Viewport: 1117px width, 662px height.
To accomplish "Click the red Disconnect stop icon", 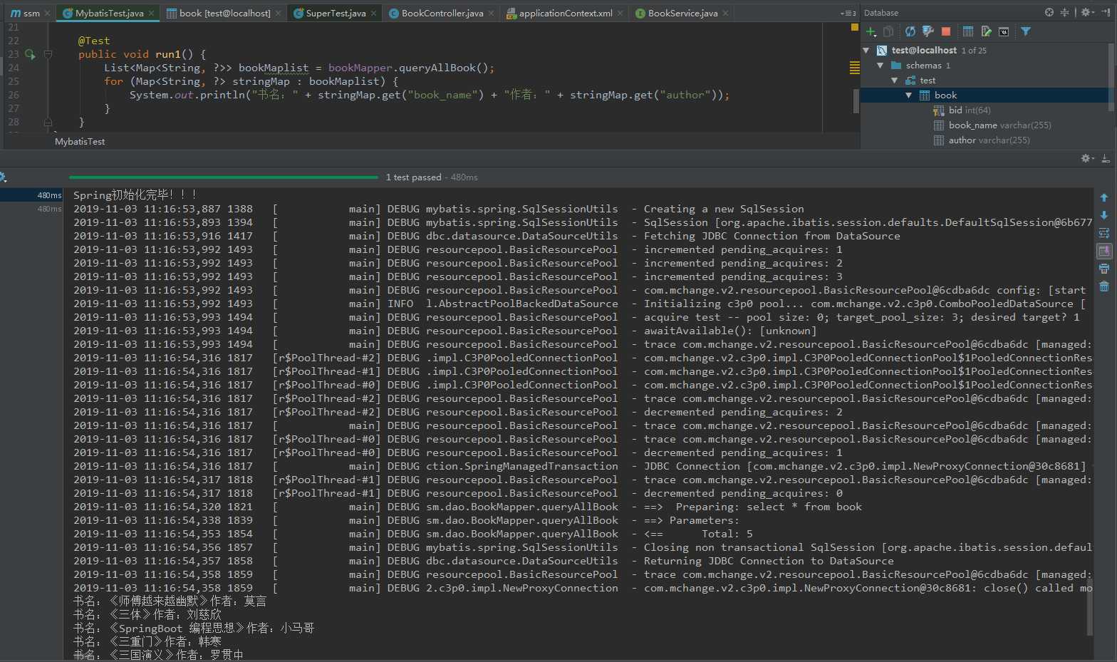I will (946, 31).
